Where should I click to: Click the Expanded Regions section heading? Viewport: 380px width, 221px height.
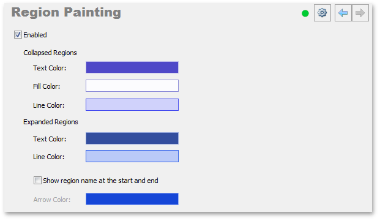(51, 122)
